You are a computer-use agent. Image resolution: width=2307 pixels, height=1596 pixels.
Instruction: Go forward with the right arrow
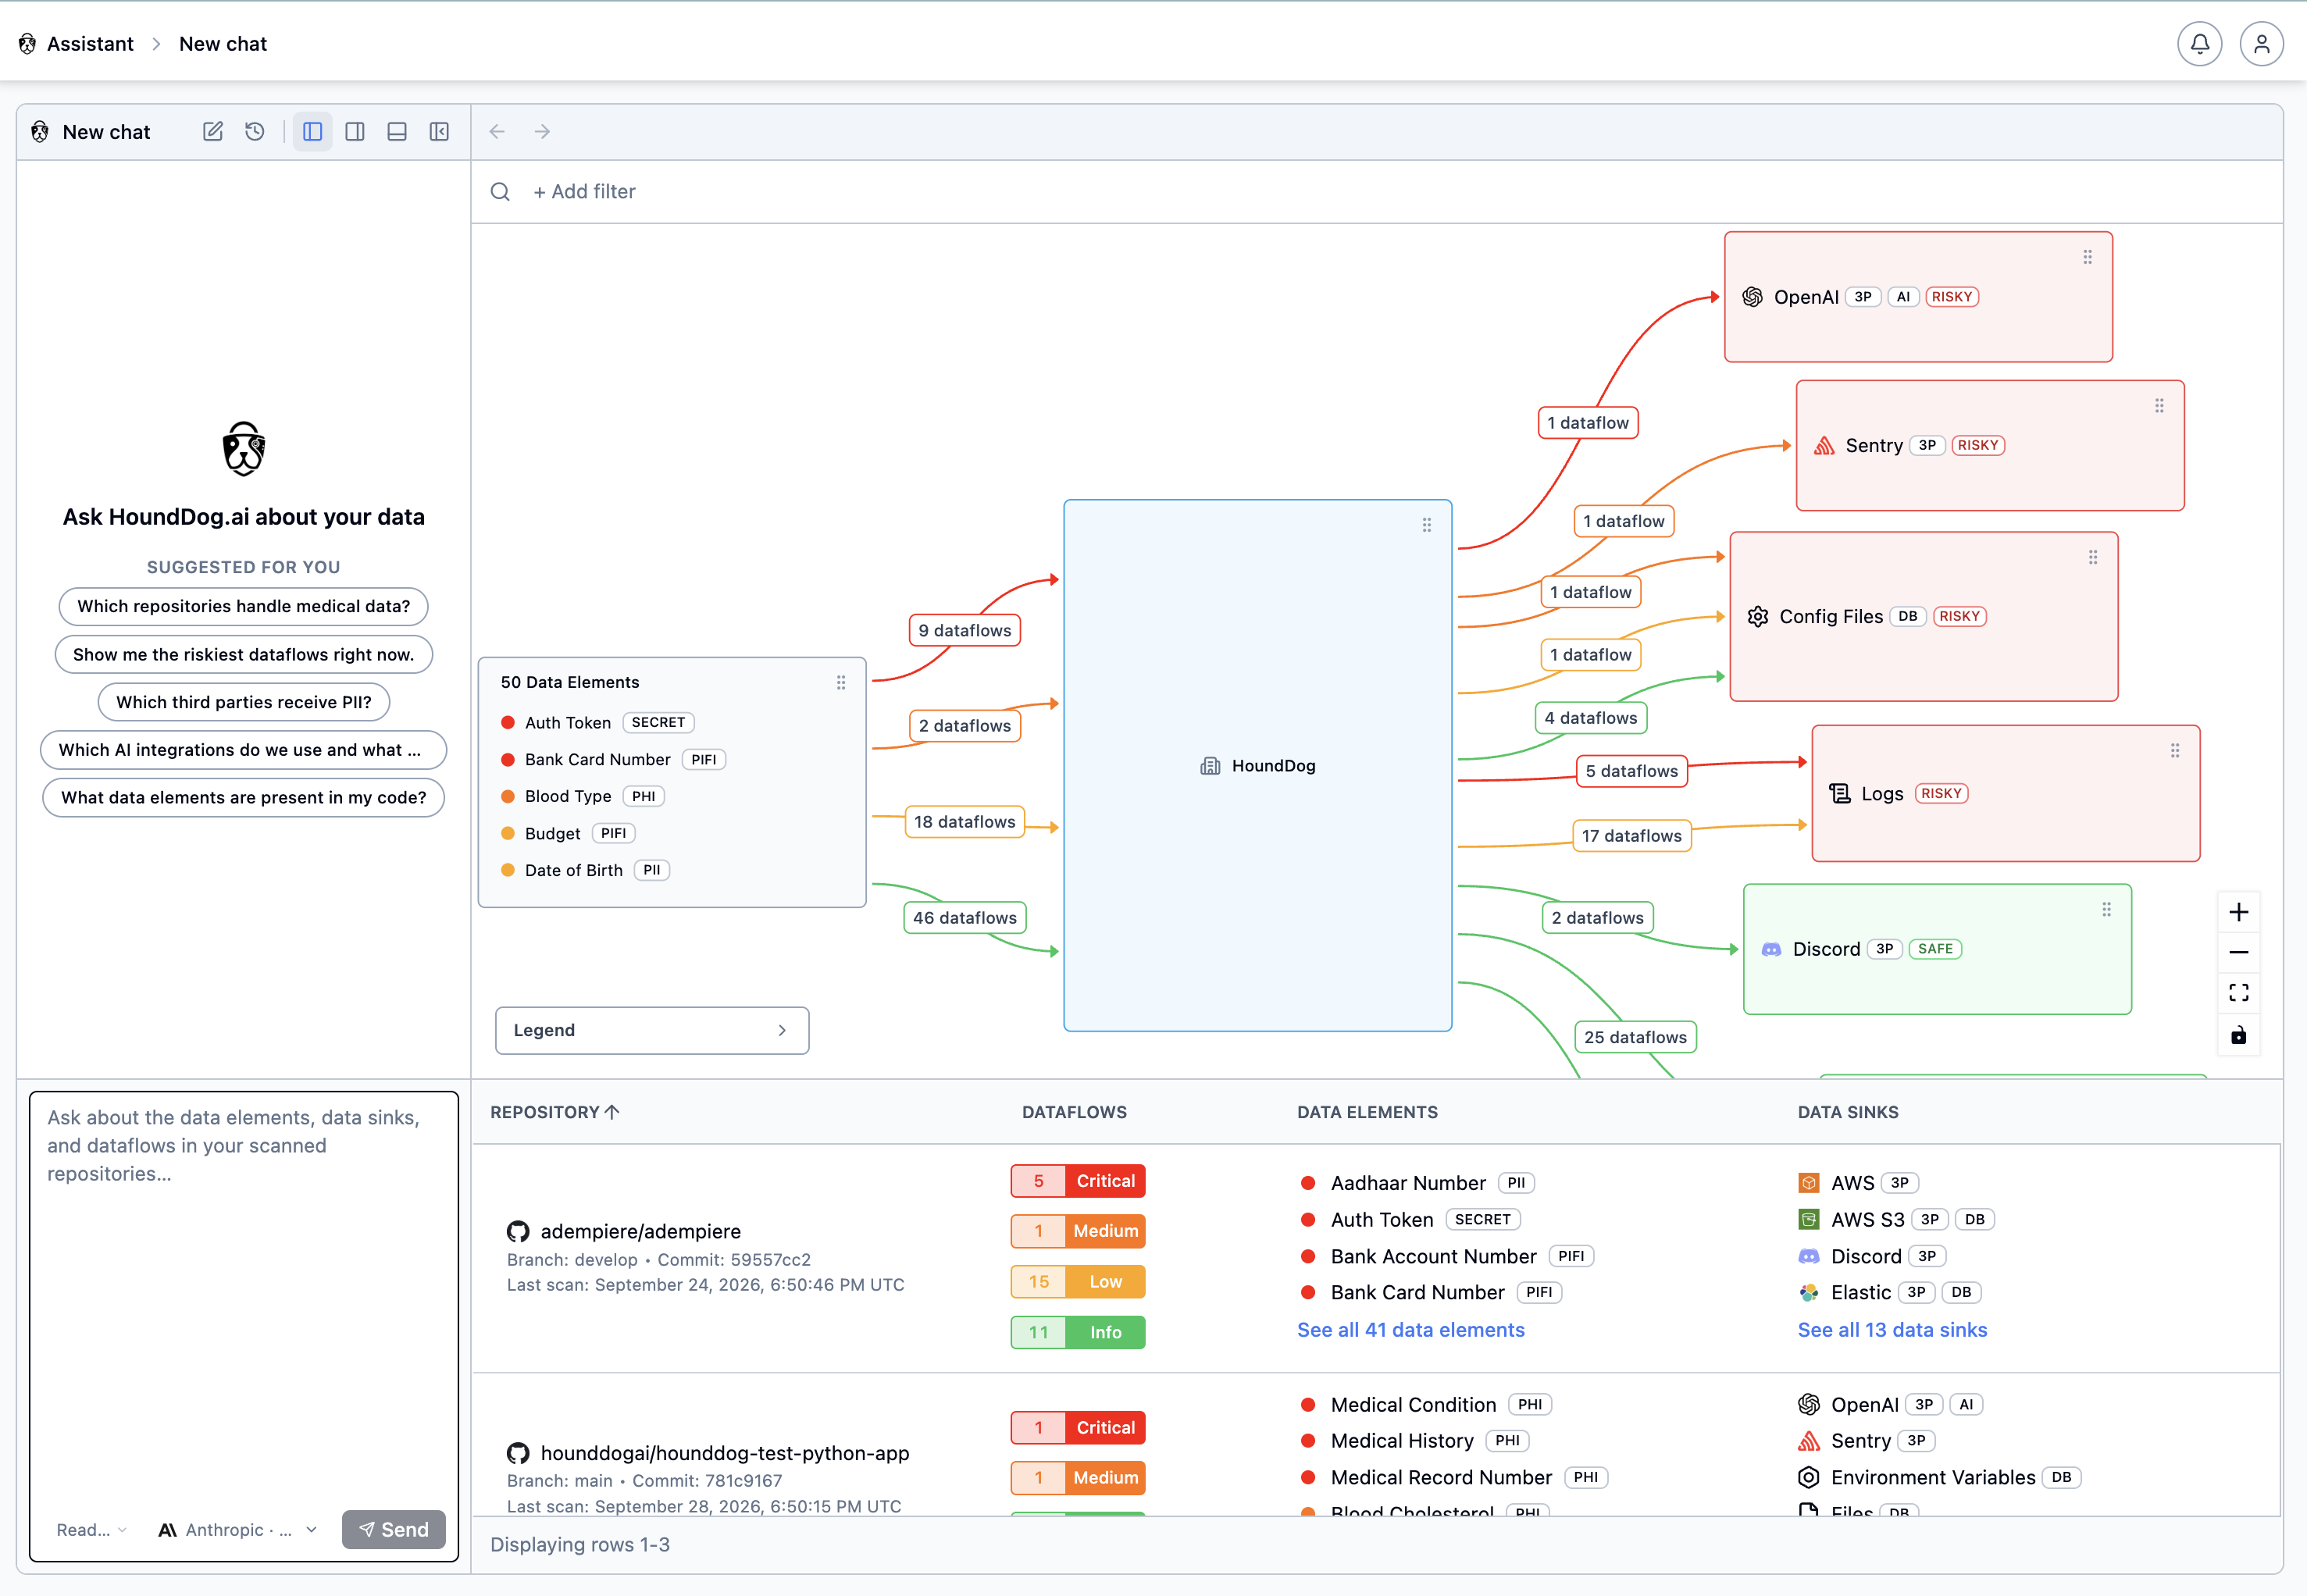pos(542,132)
